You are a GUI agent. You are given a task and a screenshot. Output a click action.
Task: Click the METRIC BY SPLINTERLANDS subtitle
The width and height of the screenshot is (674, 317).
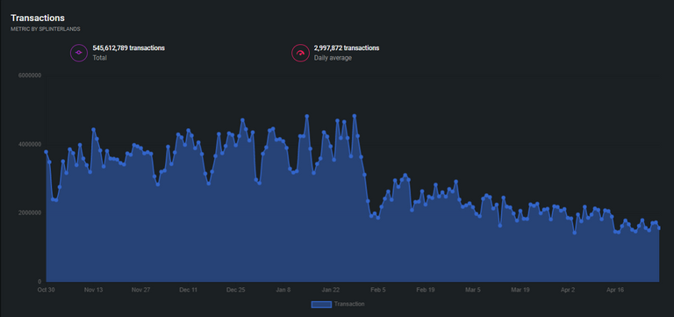point(45,29)
